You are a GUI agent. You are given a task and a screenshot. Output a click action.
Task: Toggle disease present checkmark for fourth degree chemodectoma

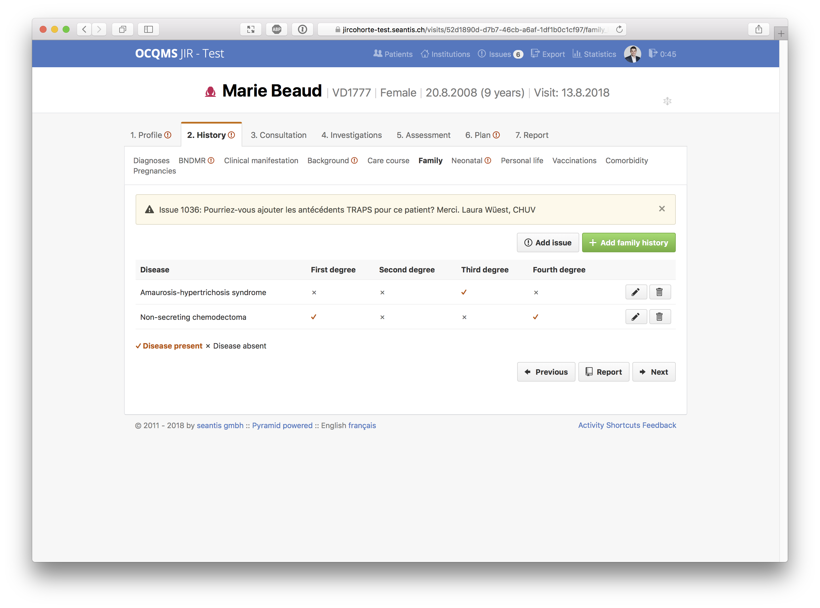[535, 316]
